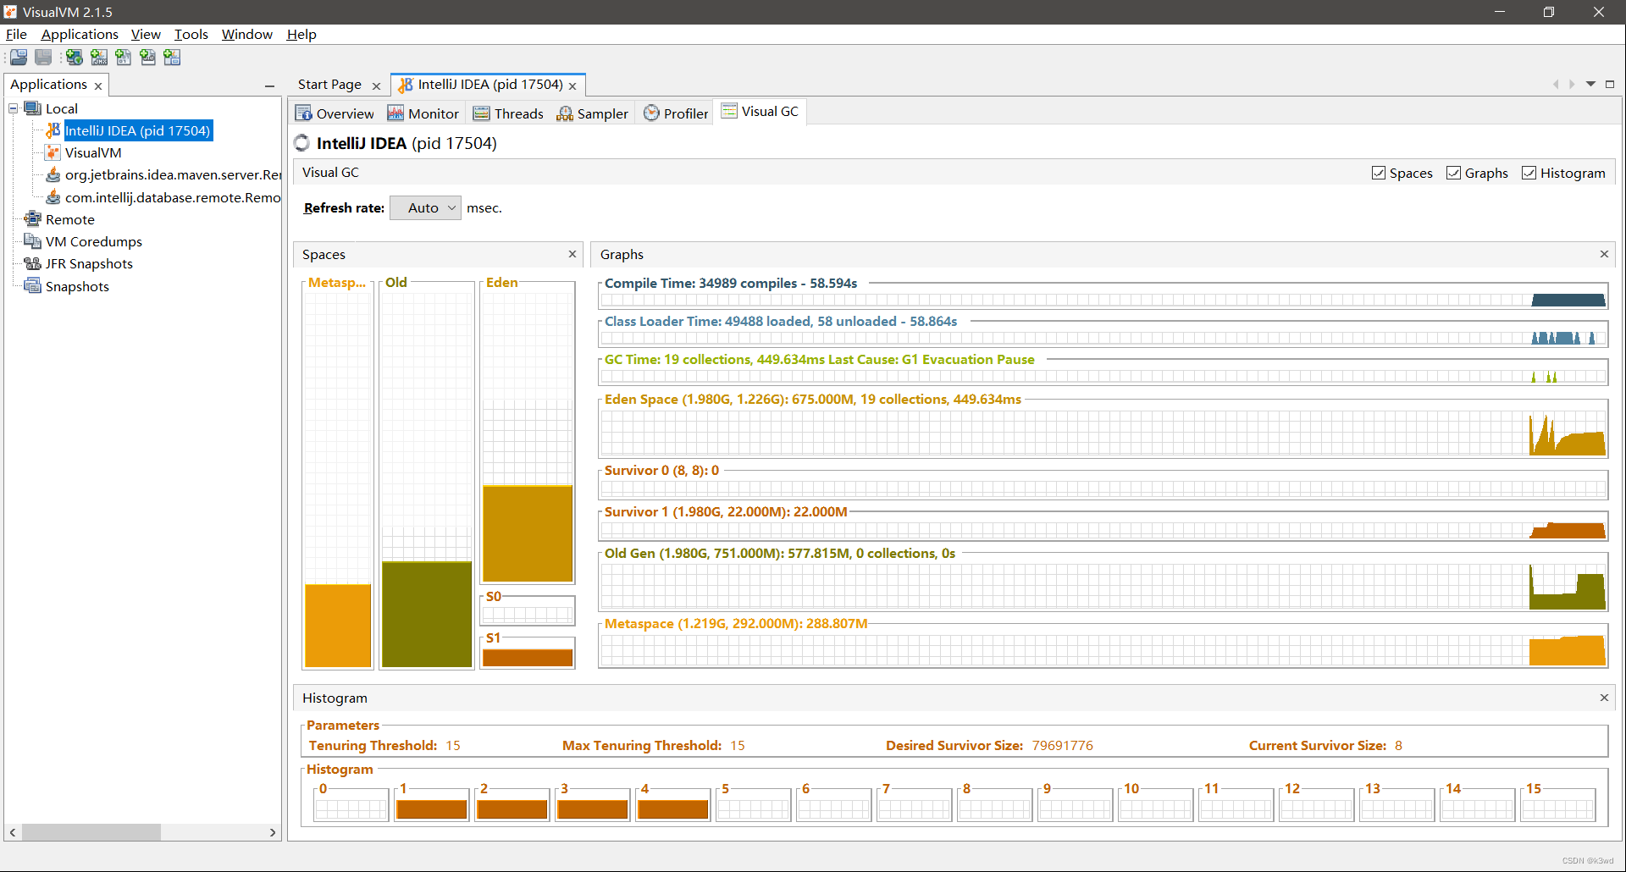This screenshot has height=872, width=1626.
Task: Close the Start Page tab
Action: [x=376, y=86]
